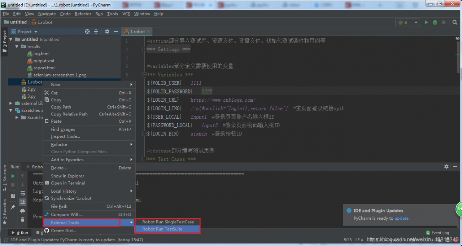Open the Event Log button
Viewport: 462px width, 246px height.
click(437, 233)
